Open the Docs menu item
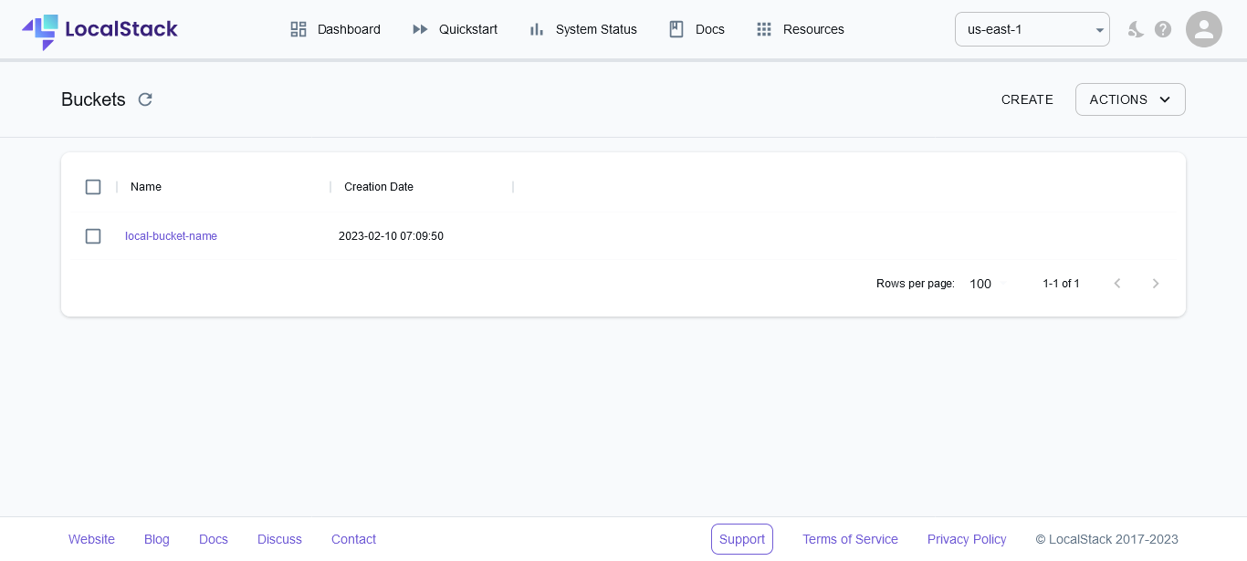 709,29
